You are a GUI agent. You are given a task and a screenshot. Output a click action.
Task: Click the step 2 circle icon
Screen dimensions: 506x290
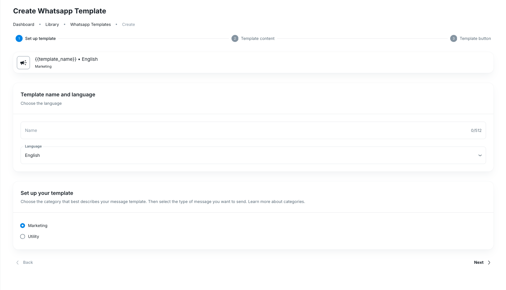pos(235,38)
